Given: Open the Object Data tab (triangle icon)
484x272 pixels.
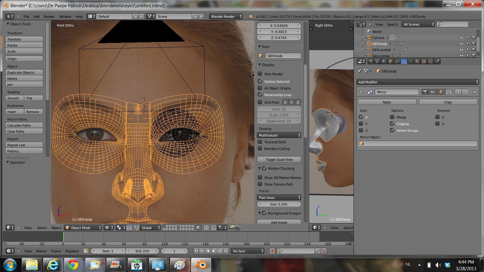Looking at the screenshot, I should pyautogui.click(x=410, y=61).
